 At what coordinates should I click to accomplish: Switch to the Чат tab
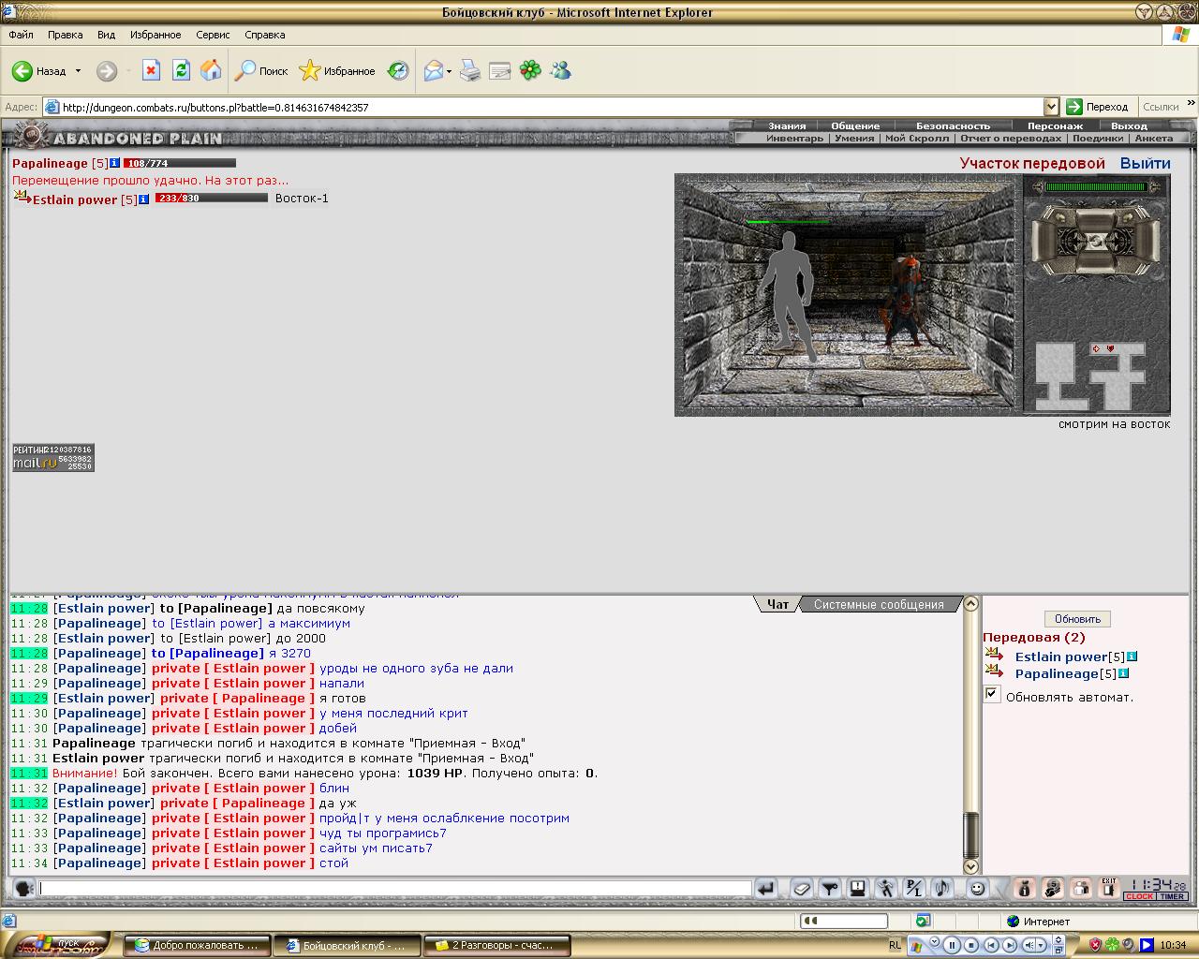coord(778,604)
